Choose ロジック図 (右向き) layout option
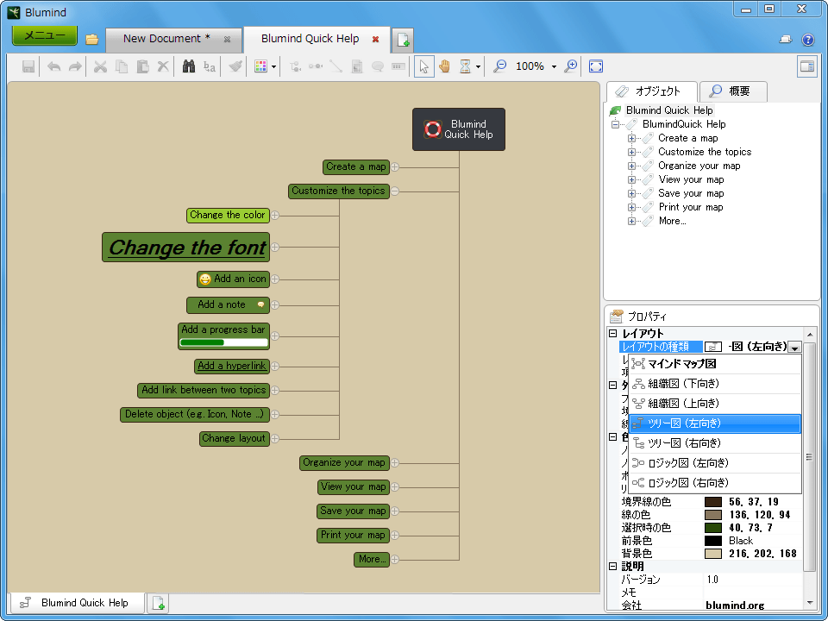 tap(715, 483)
